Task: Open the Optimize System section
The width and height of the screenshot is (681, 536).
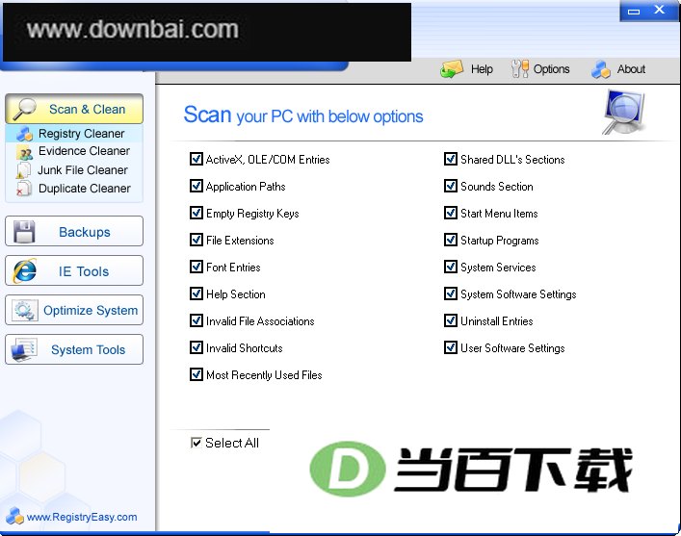Action: pos(74,310)
